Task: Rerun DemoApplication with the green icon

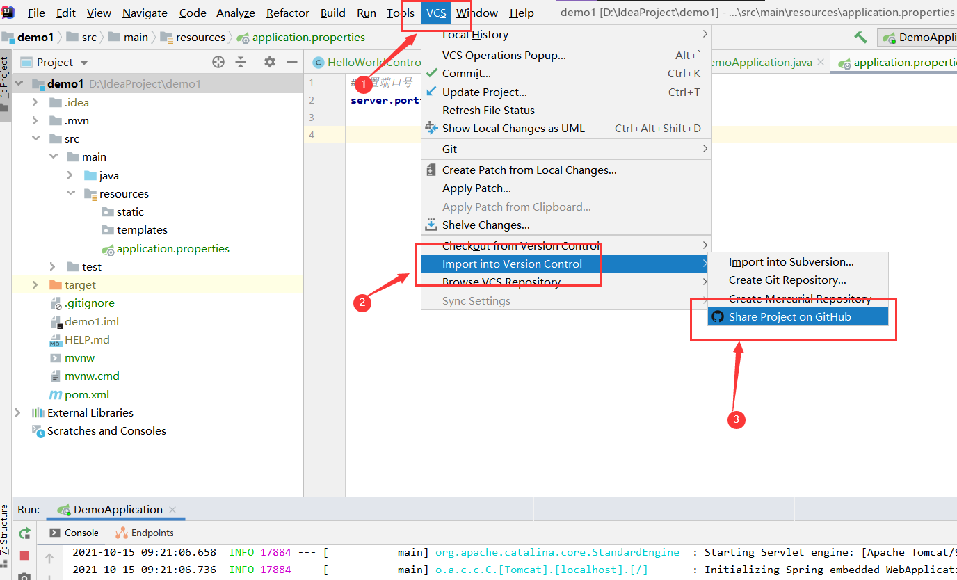Action: (24, 533)
